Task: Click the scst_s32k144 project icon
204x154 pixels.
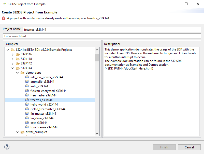Action: (27, 123)
